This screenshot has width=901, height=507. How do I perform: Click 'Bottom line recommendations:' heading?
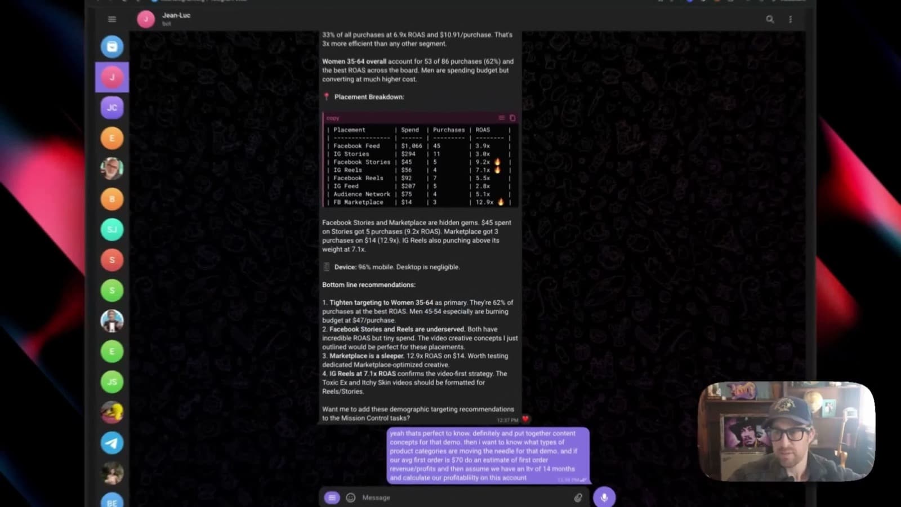[369, 285]
